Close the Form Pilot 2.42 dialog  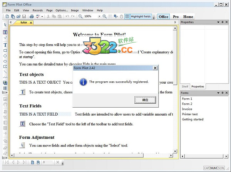pos(155,68)
